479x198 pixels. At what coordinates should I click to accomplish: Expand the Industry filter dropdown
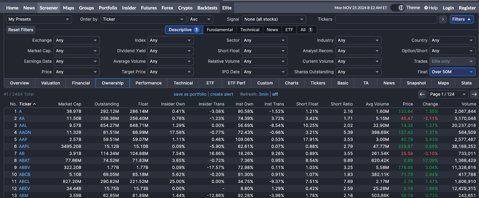pyautogui.click(x=358, y=40)
